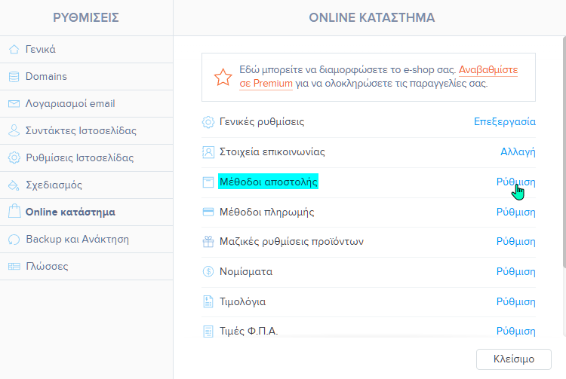Click the database icon beside Domains
The width and height of the screenshot is (566, 379).
pos(14,76)
